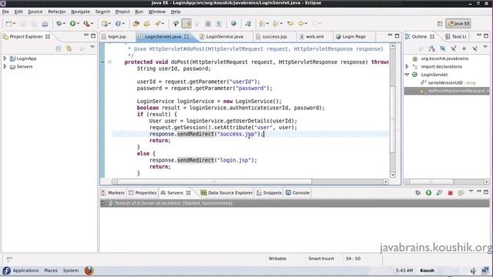
Task: Open the Refactor menu
Action: [56, 12]
